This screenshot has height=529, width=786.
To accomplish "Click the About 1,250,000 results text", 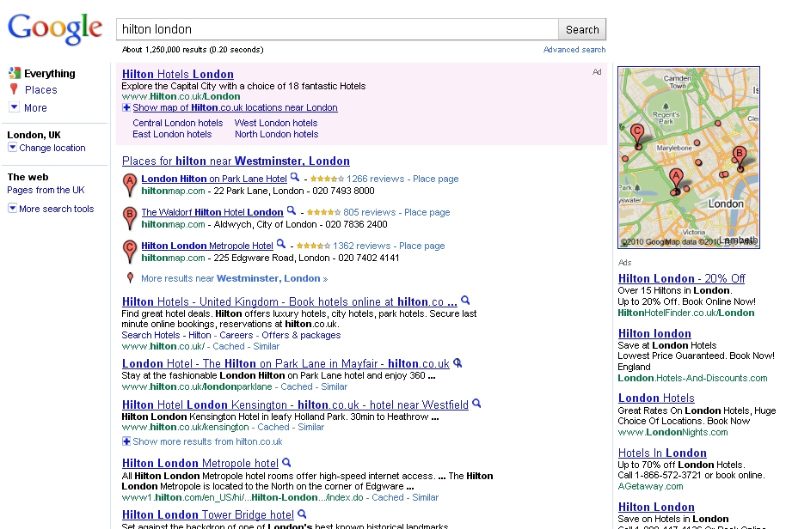I will coord(193,50).
